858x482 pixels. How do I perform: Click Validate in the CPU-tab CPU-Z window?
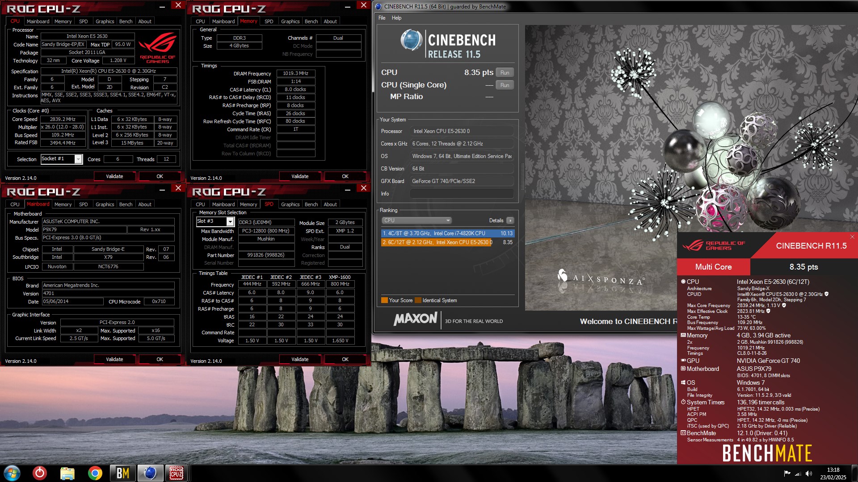(114, 176)
